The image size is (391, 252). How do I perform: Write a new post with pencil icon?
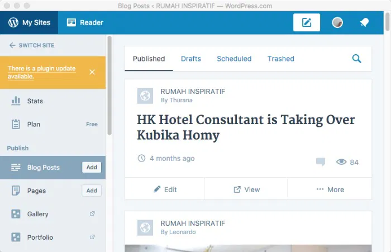(x=307, y=22)
